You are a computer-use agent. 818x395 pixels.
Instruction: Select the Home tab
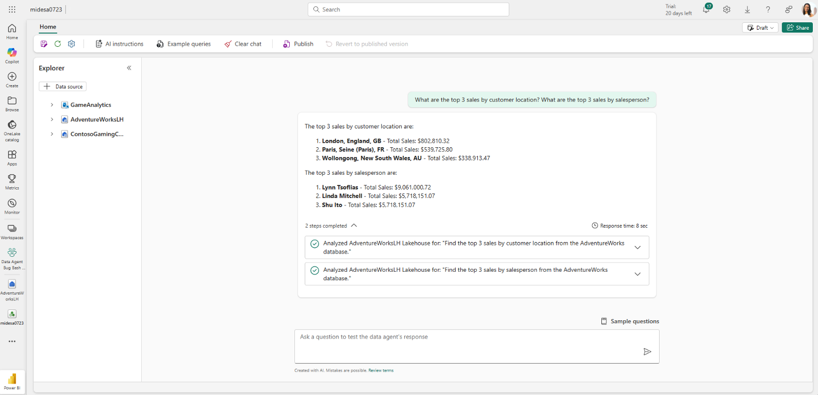pos(48,27)
